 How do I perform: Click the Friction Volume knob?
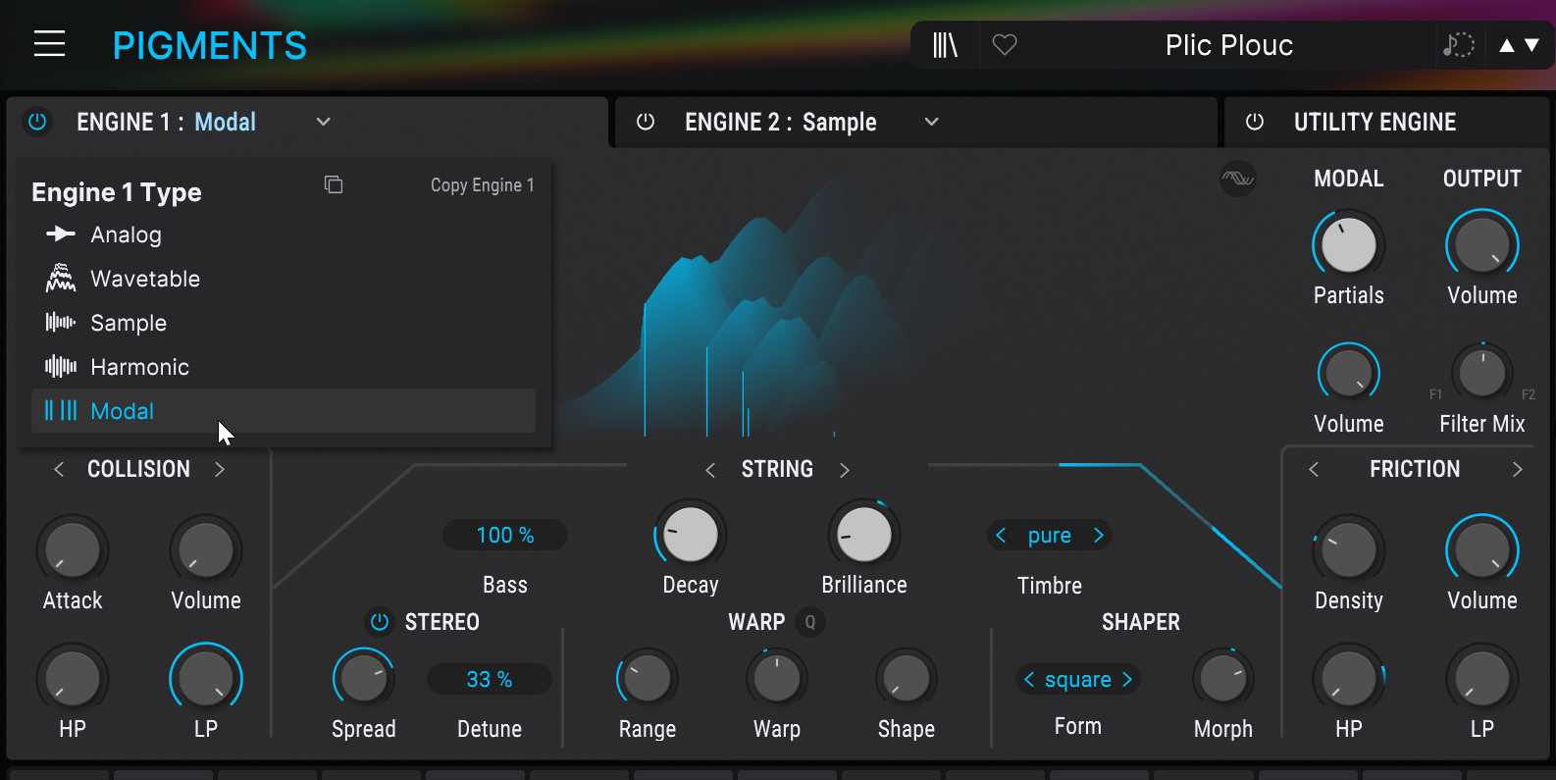coord(1482,550)
